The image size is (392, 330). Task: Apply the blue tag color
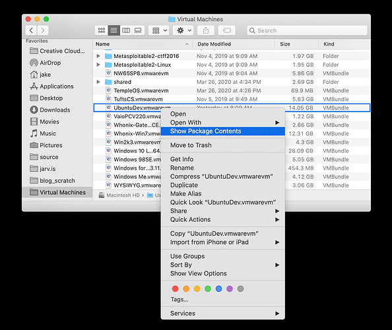(218, 289)
